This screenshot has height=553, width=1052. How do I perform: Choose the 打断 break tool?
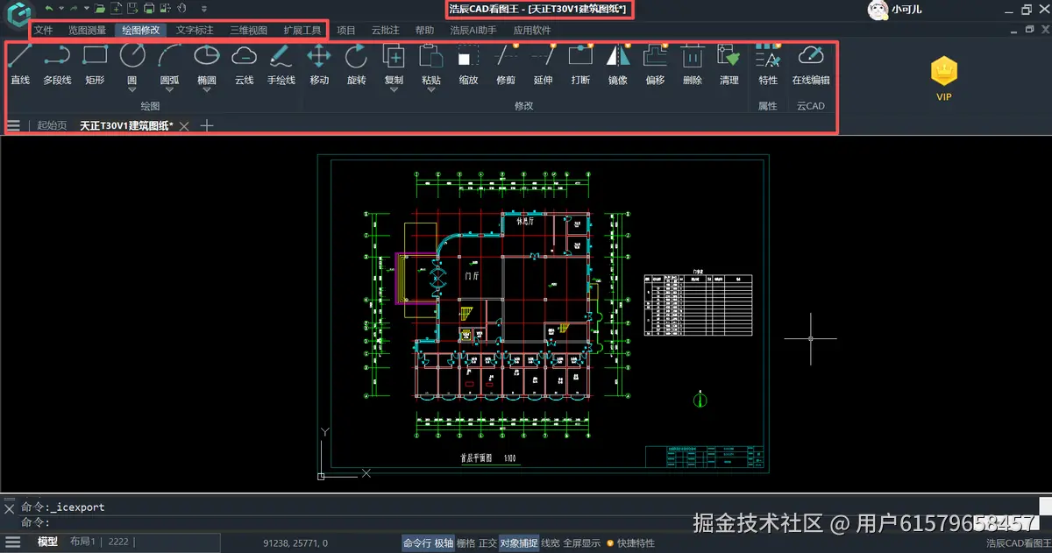tap(580, 64)
